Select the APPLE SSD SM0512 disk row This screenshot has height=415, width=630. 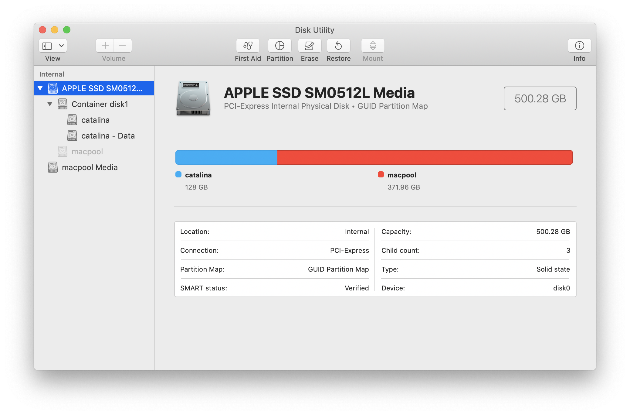pyautogui.click(x=94, y=88)
